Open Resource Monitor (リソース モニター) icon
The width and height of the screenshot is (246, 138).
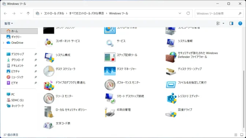click(49, 99)
